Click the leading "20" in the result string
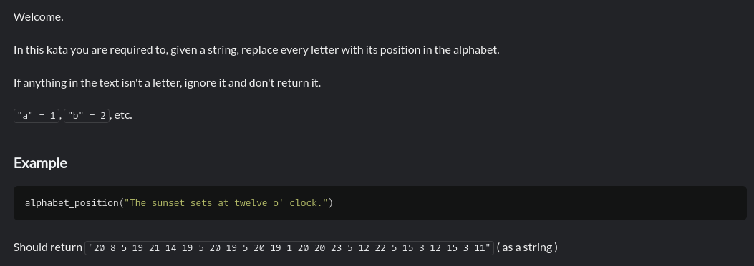Image resolution: width=754 pixels, height=266 pixels. point(99,248)
